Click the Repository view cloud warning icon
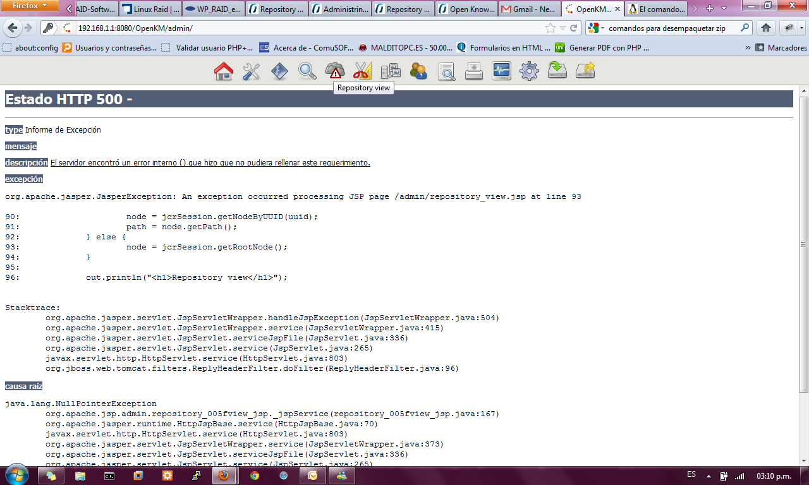 [335, 71]
